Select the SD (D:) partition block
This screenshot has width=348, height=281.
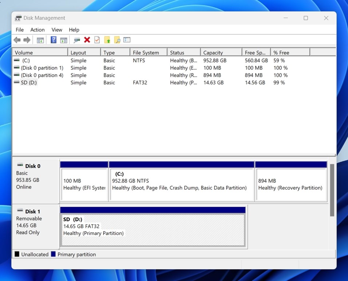(153, 226)
